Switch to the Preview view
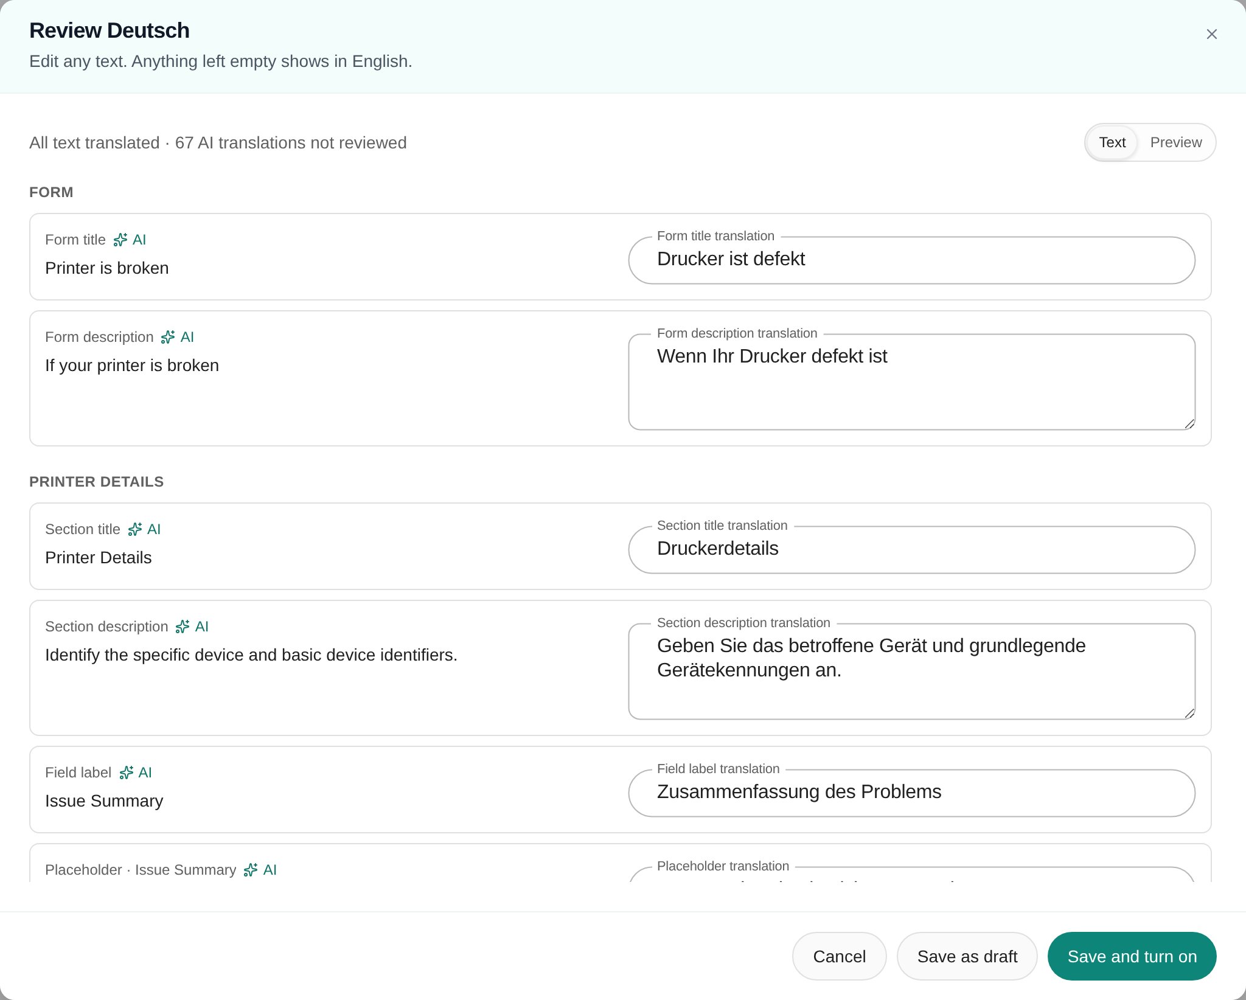 click(x=1175, y=142)
